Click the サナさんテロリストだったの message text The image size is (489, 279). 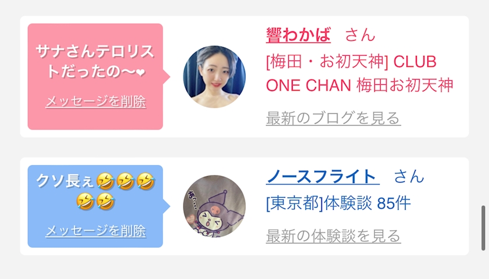(95, 62)
